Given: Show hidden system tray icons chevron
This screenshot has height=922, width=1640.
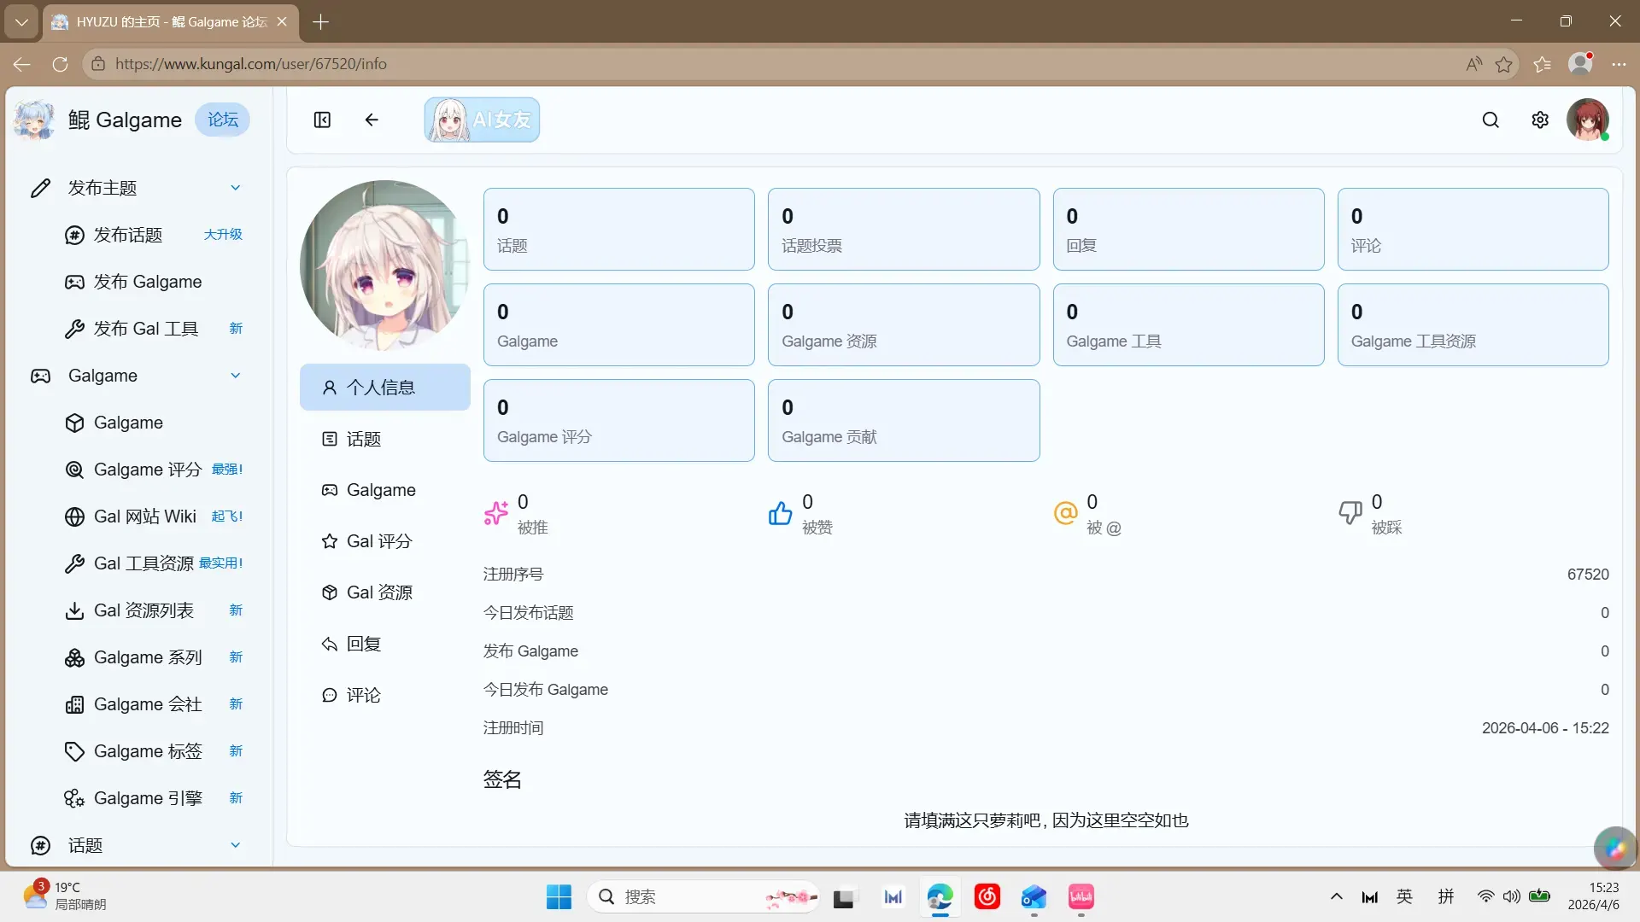Looking at the screenshot, I should [1336, 896].
